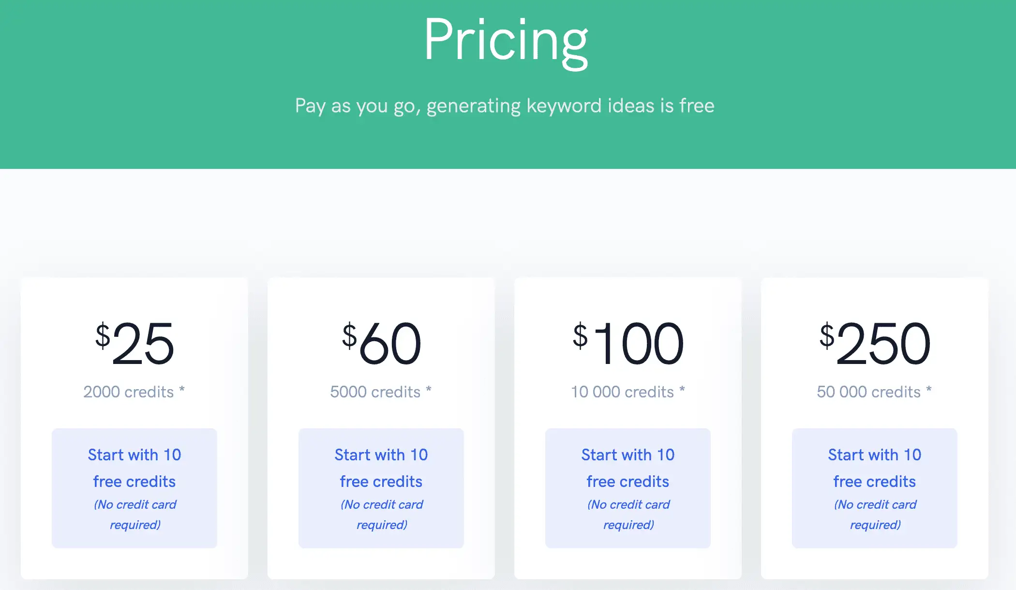This screenshot has height=590, width=1016.
Task: Click the asterisk after 50 000 credits
Action: [x=928, y=389]
